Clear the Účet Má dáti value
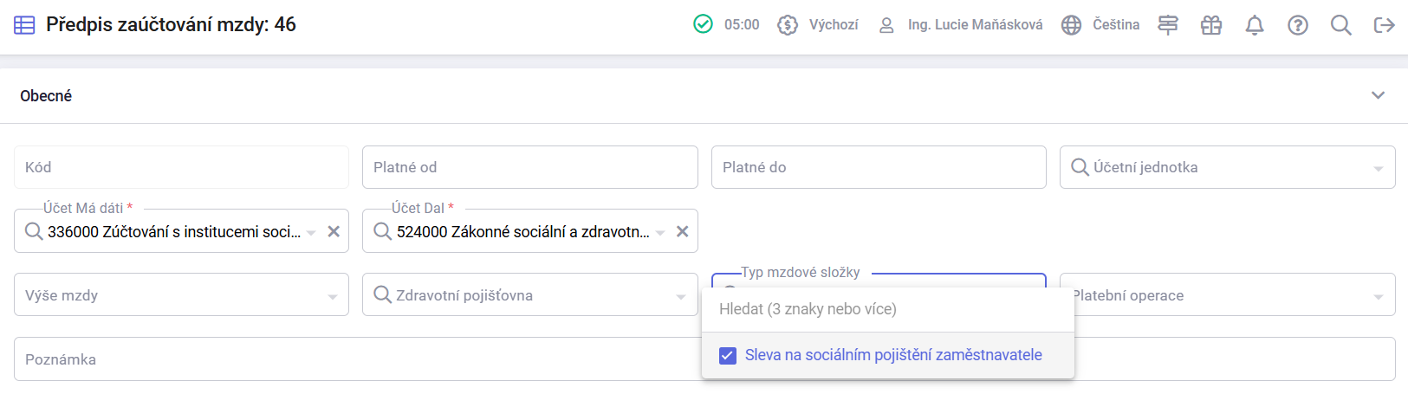 tap(334, 232)
